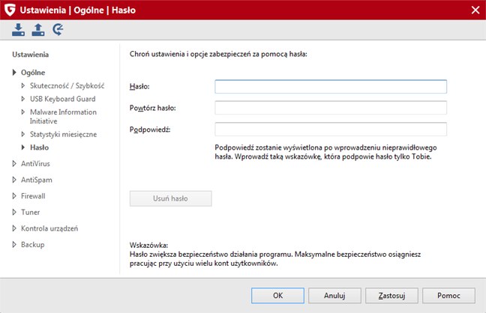
Task: Click arrow beside Malware Information Initiative
Action: coord(23,112)
